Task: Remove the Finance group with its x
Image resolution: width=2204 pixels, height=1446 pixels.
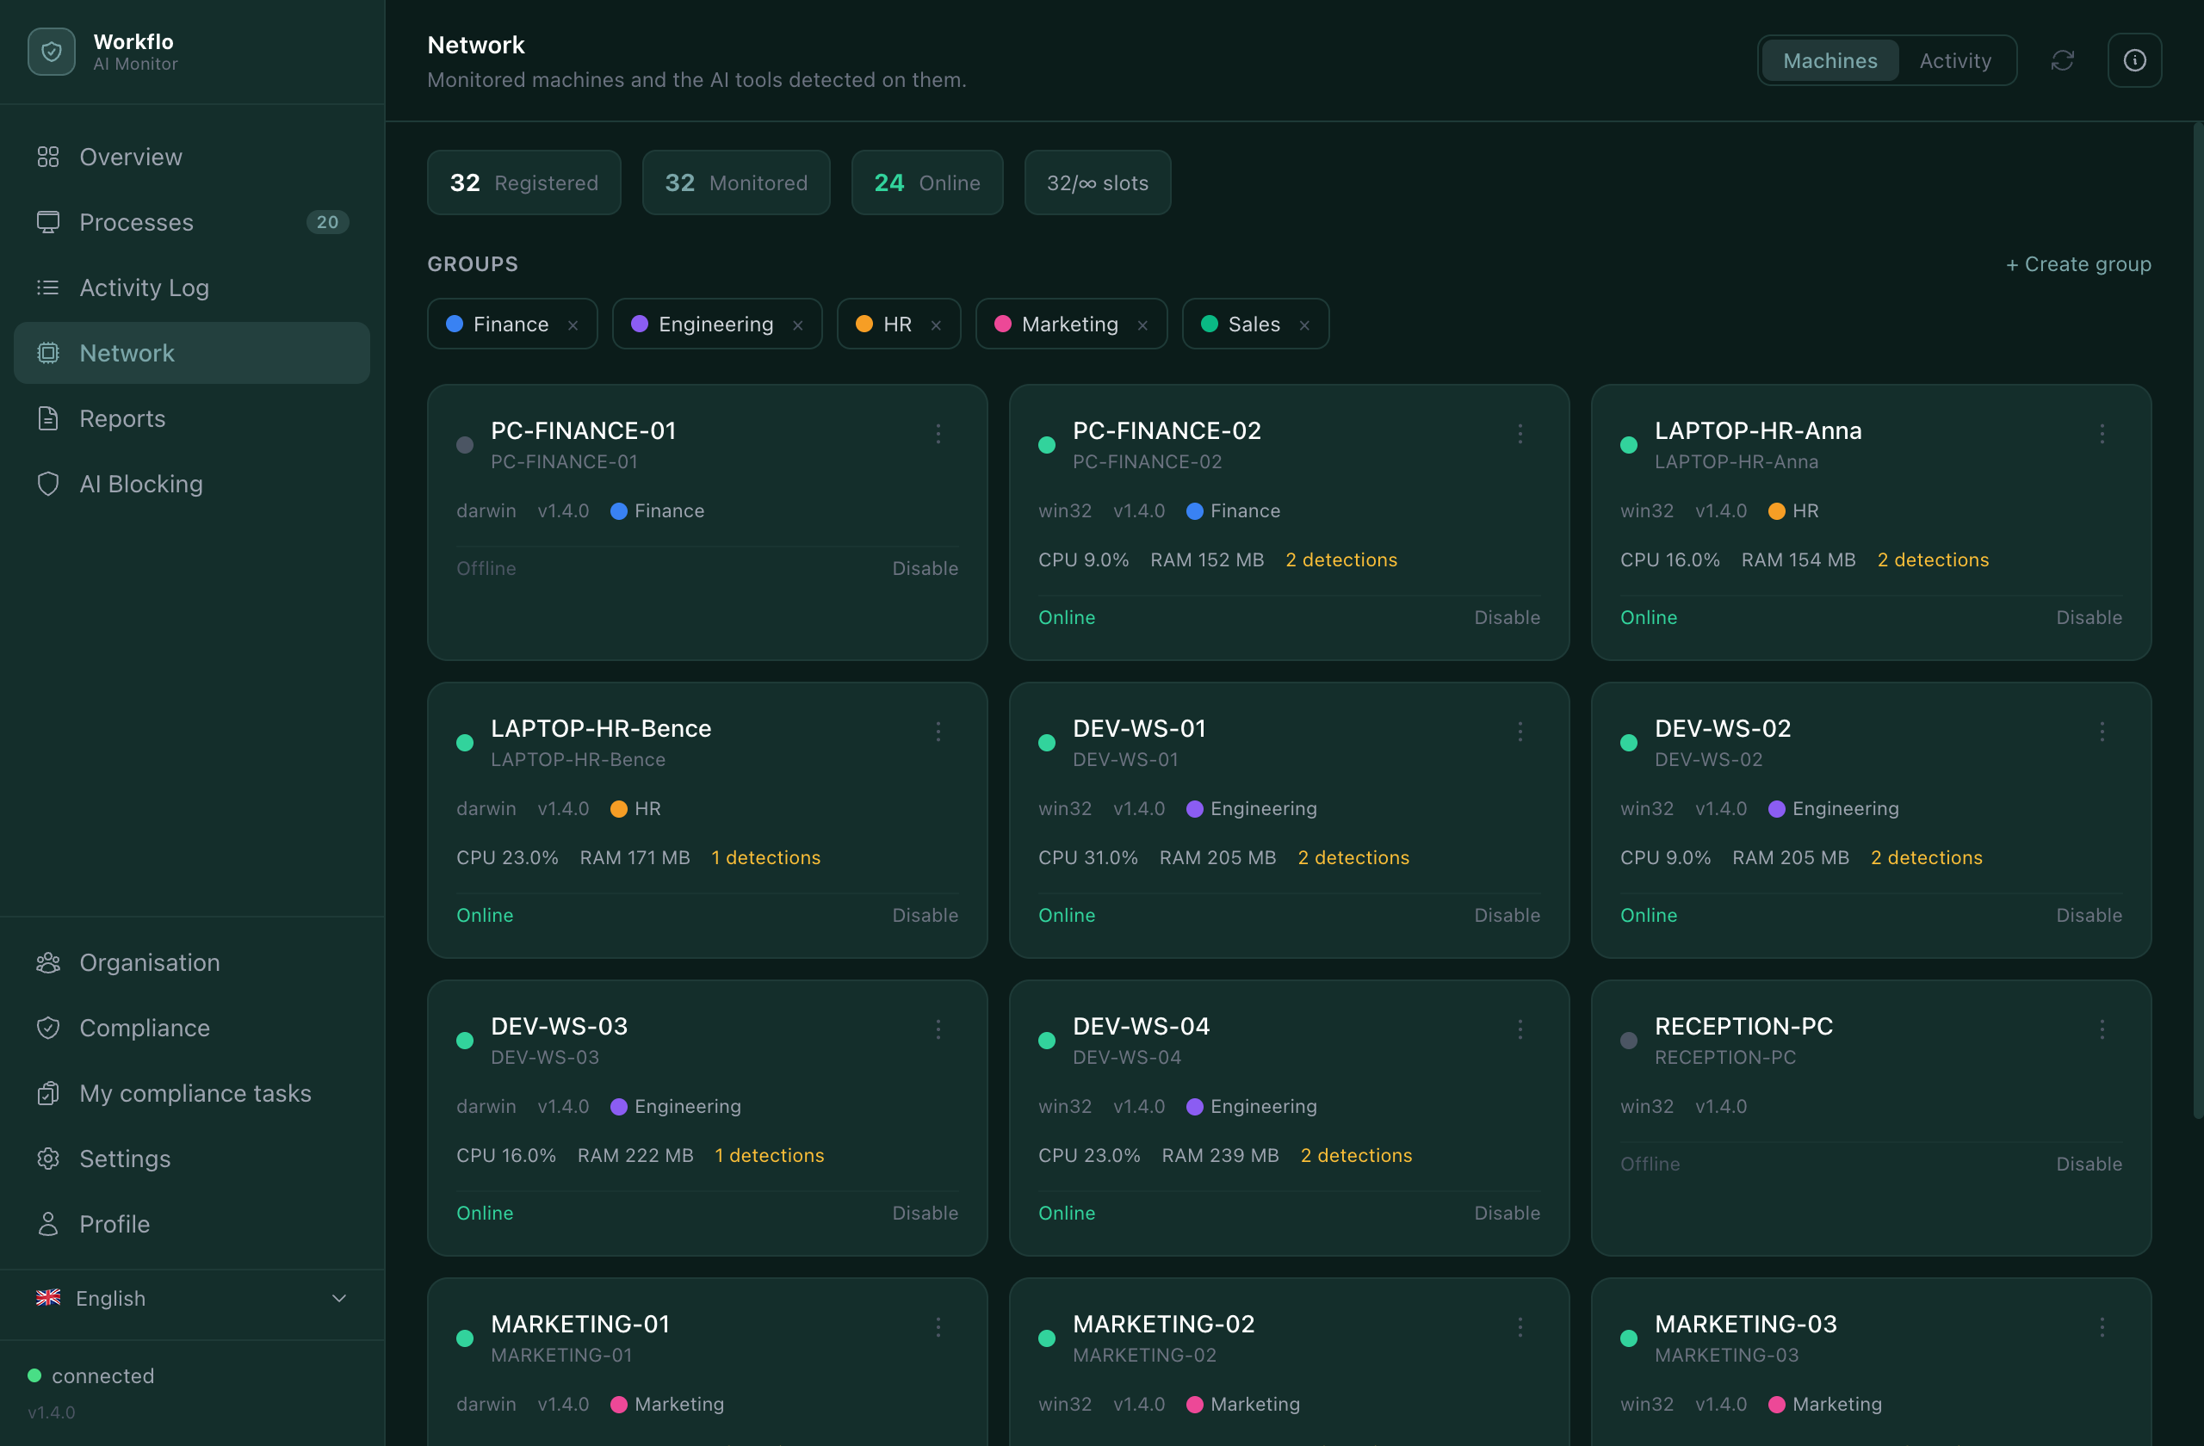Action: point(573,325)
